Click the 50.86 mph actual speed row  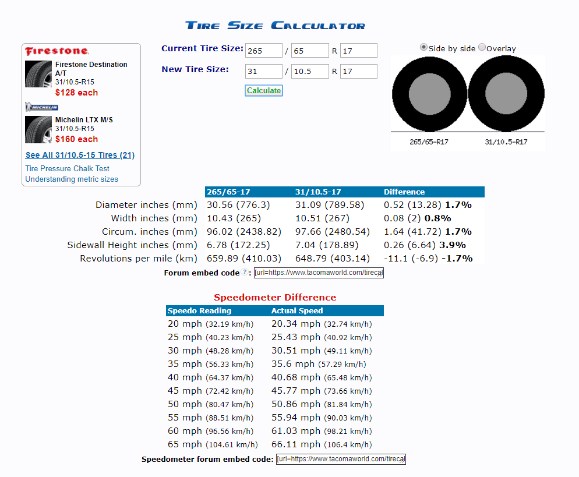pyautogui.click(x=322, y=404)
